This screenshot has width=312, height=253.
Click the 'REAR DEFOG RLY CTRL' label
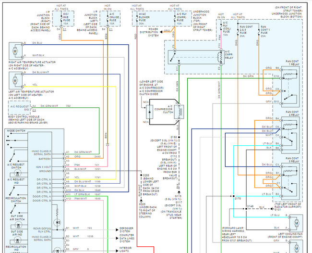tap(42, 230)
